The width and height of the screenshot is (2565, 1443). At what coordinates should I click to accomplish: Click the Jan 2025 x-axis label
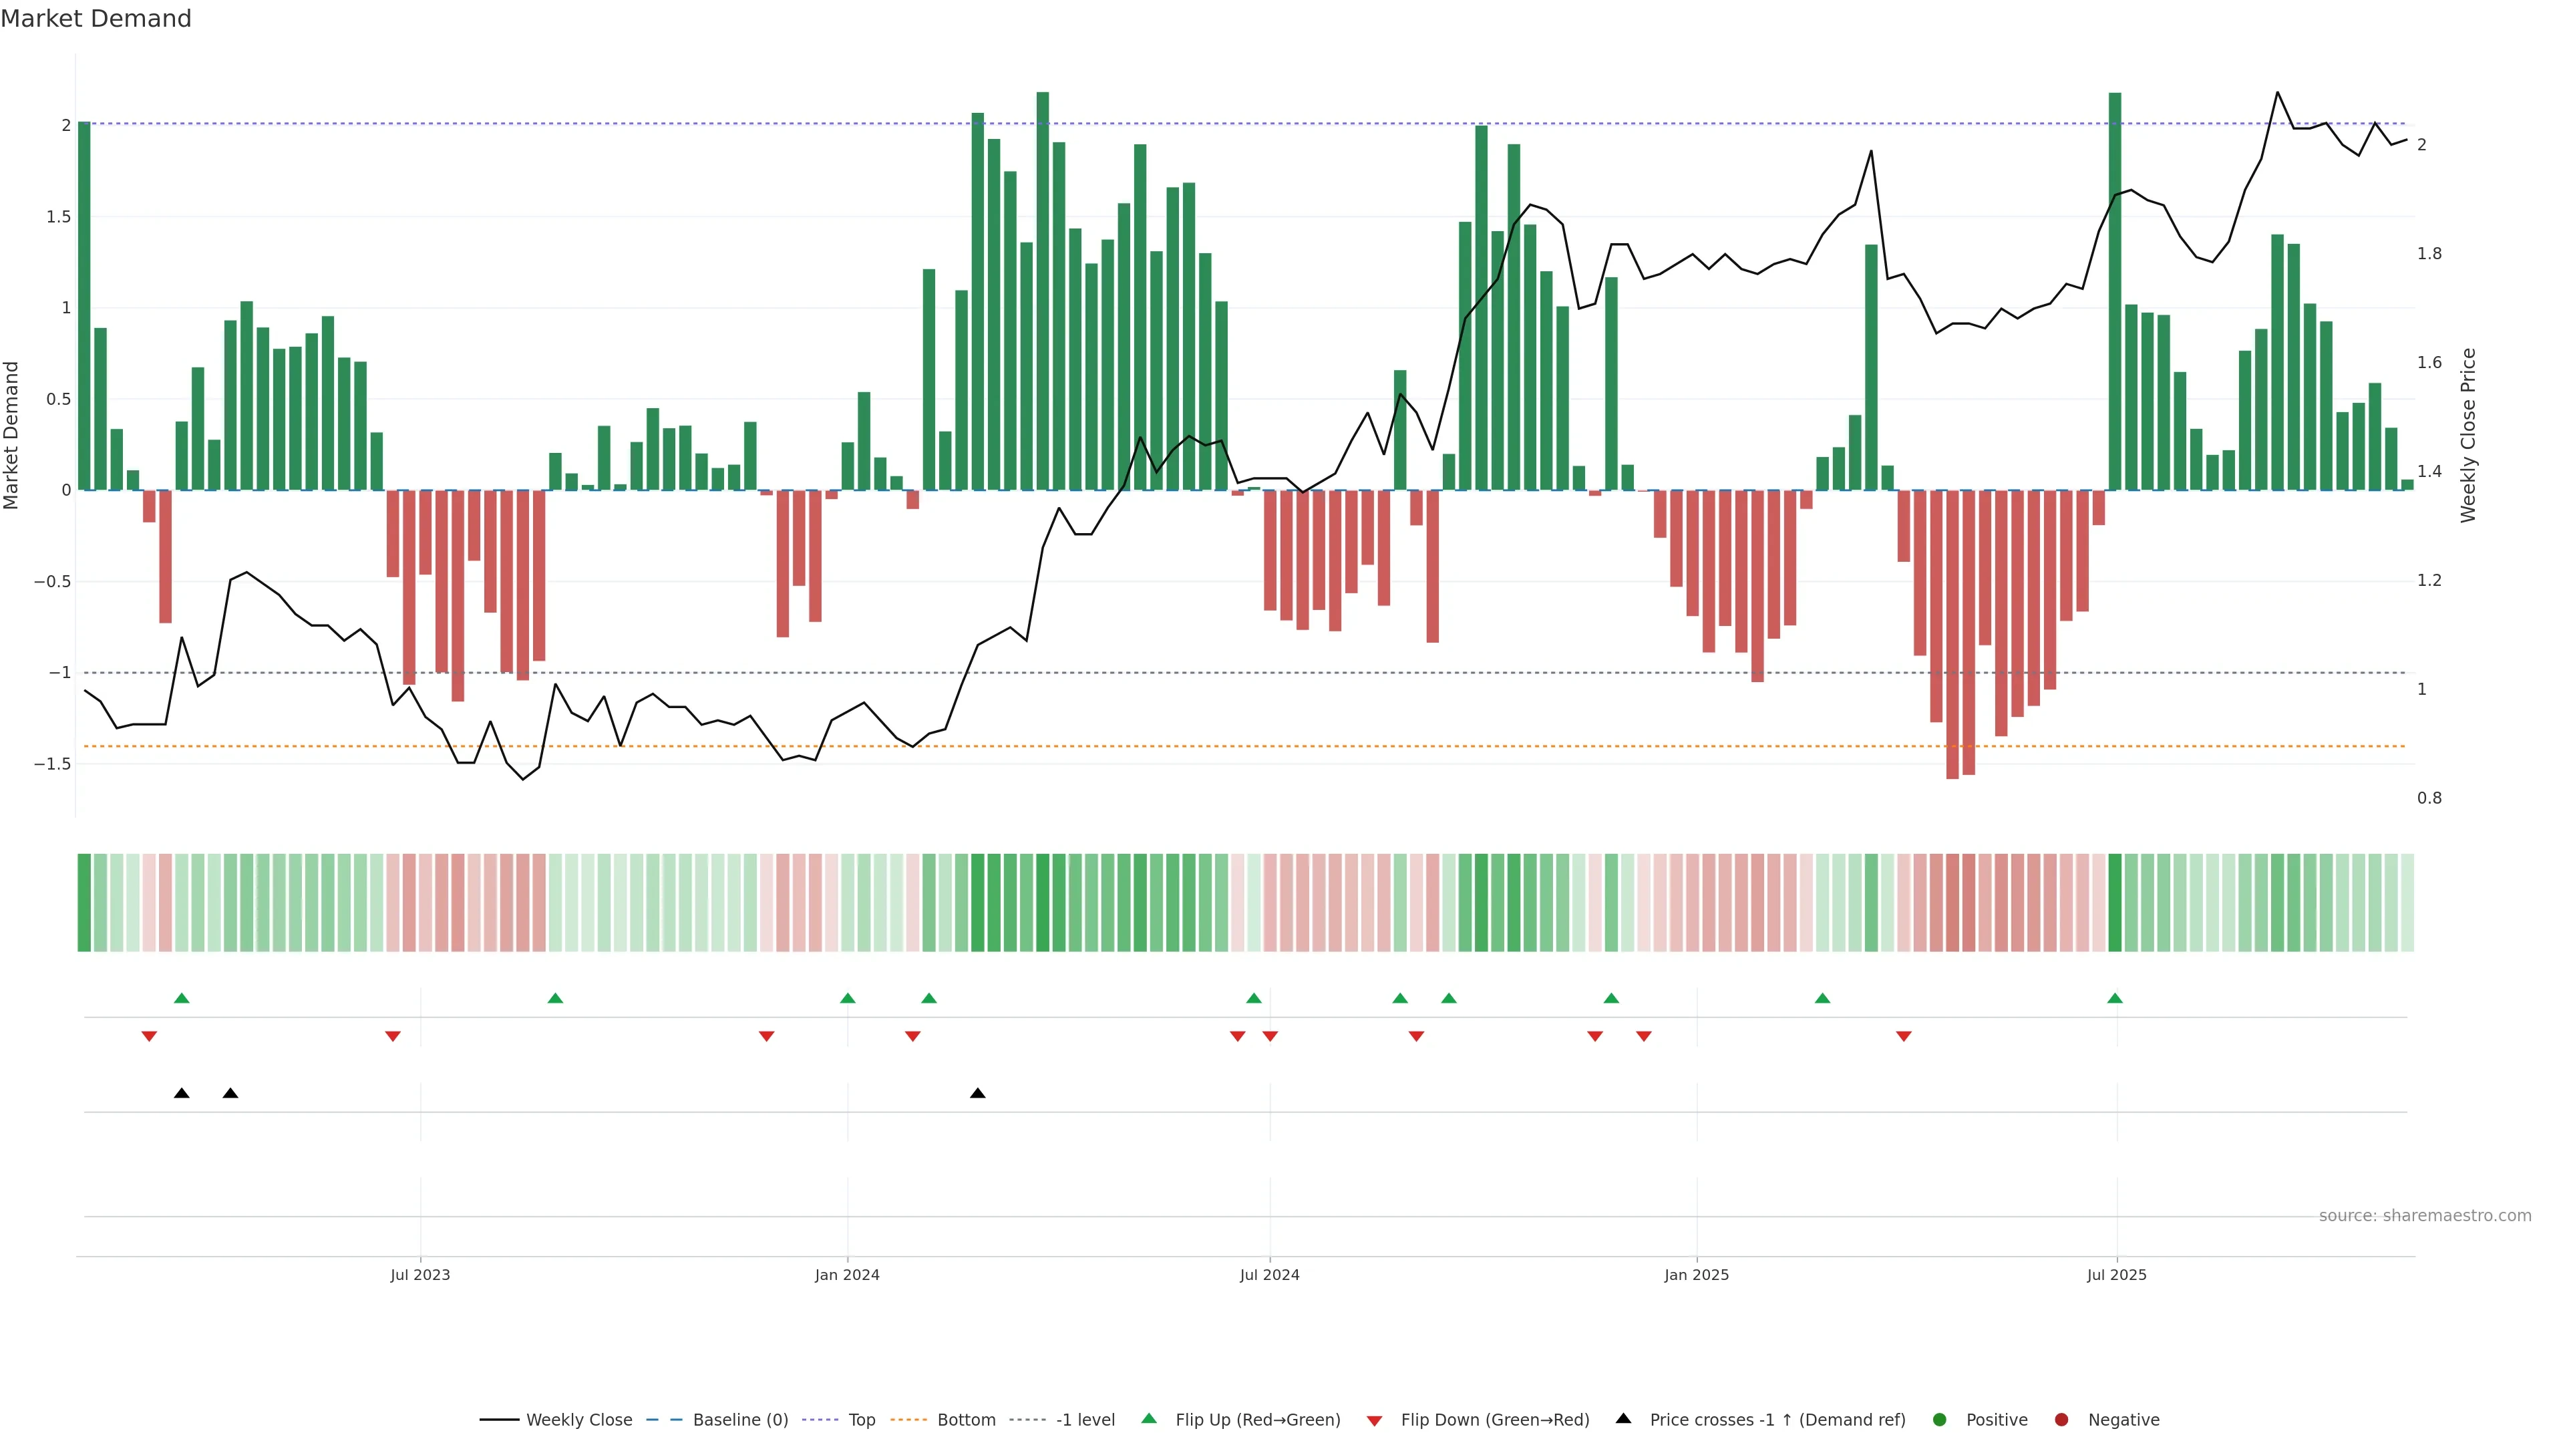(1696, 1275)
